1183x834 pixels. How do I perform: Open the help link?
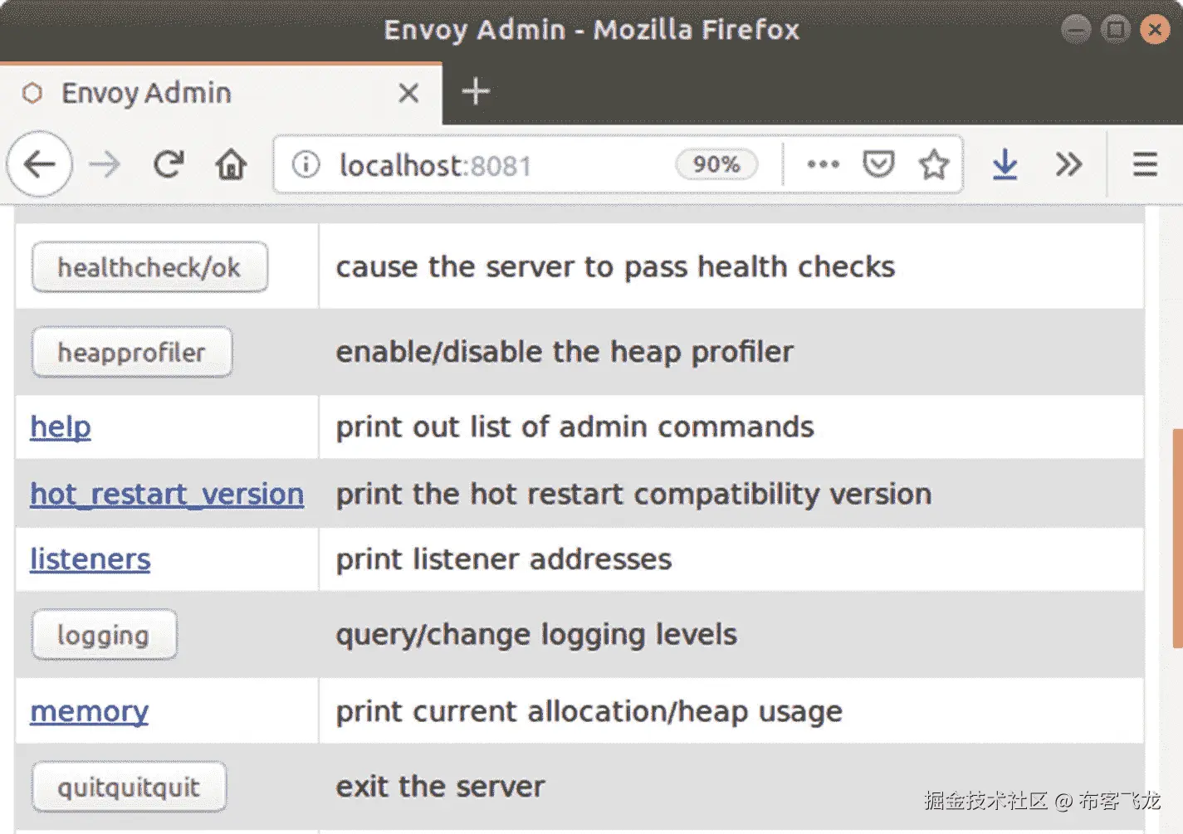(x=61, y=427)
